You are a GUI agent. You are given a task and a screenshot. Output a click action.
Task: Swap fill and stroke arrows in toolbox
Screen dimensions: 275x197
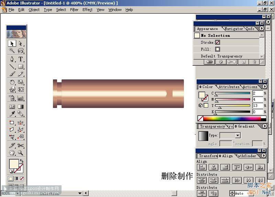(x=22, y=161)
